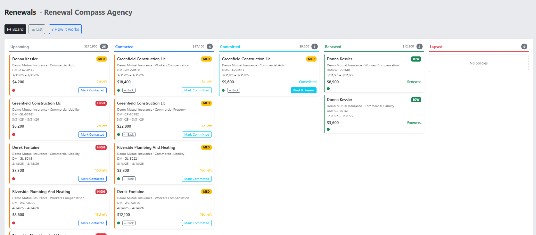Image resolution: width=536 pixels, height=235 pixels.
Task: Click the red status dot on Derek Fontaine $7,300 card
Action: [x=14, y=179]
